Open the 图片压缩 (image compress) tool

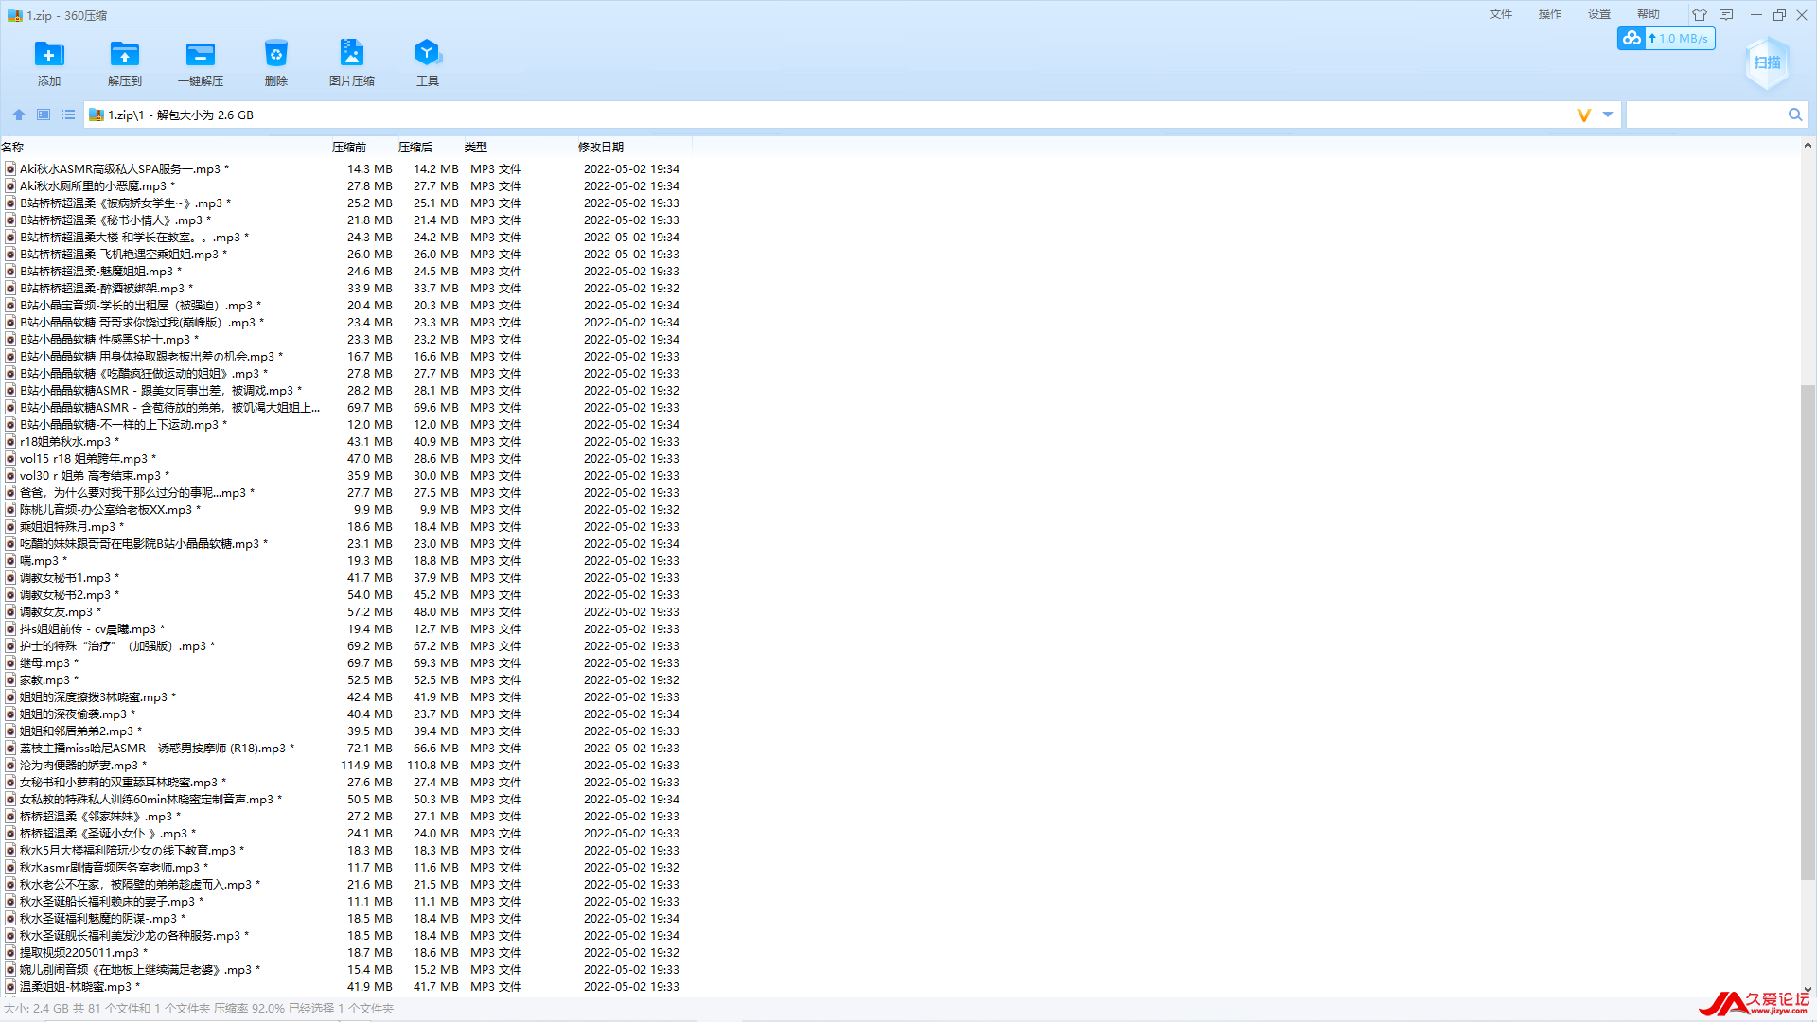point(352,62)
